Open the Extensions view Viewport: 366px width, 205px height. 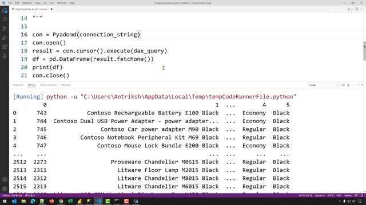click(x=5, y=47)
